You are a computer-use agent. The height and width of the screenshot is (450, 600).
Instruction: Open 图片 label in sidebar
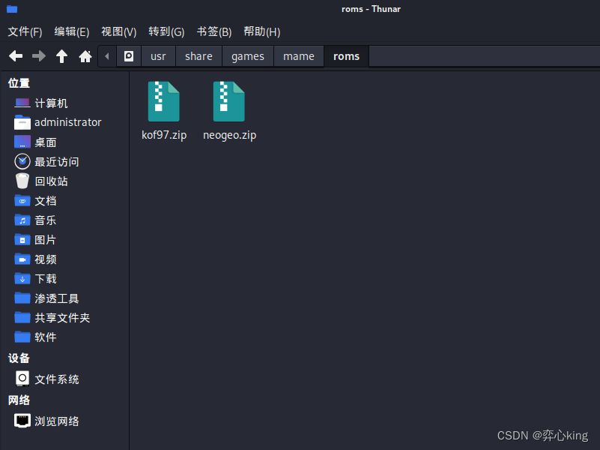point(46,240)
